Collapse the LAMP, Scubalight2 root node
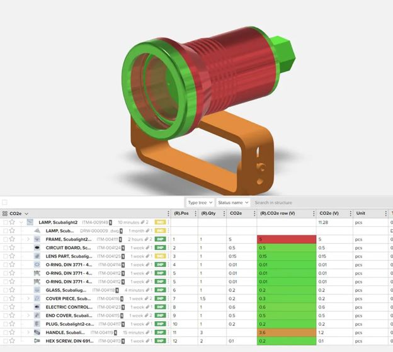This screenshot has height=352, width=393. coord(21,222)
